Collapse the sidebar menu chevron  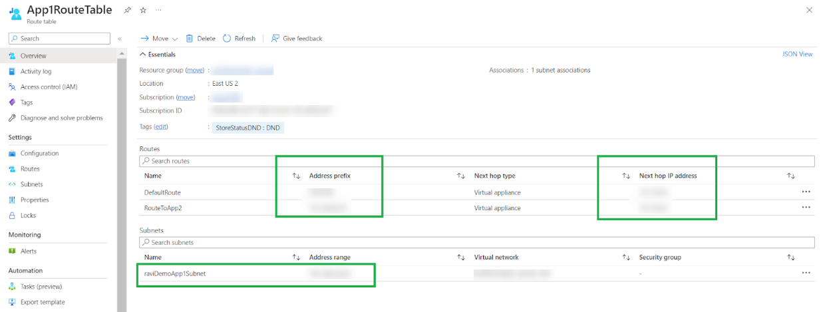[120, 39]
